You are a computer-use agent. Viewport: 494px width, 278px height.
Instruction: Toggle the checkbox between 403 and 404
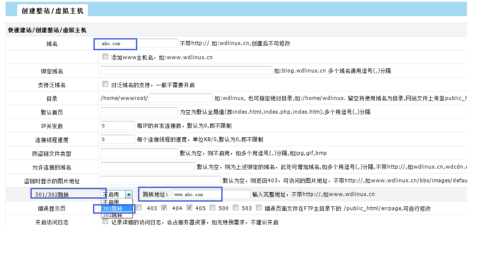pyautogui.click(x=164, y=208)
